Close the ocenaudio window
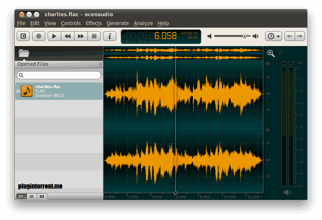This screenshot has height=220, width=322. [x=21, y=14]
